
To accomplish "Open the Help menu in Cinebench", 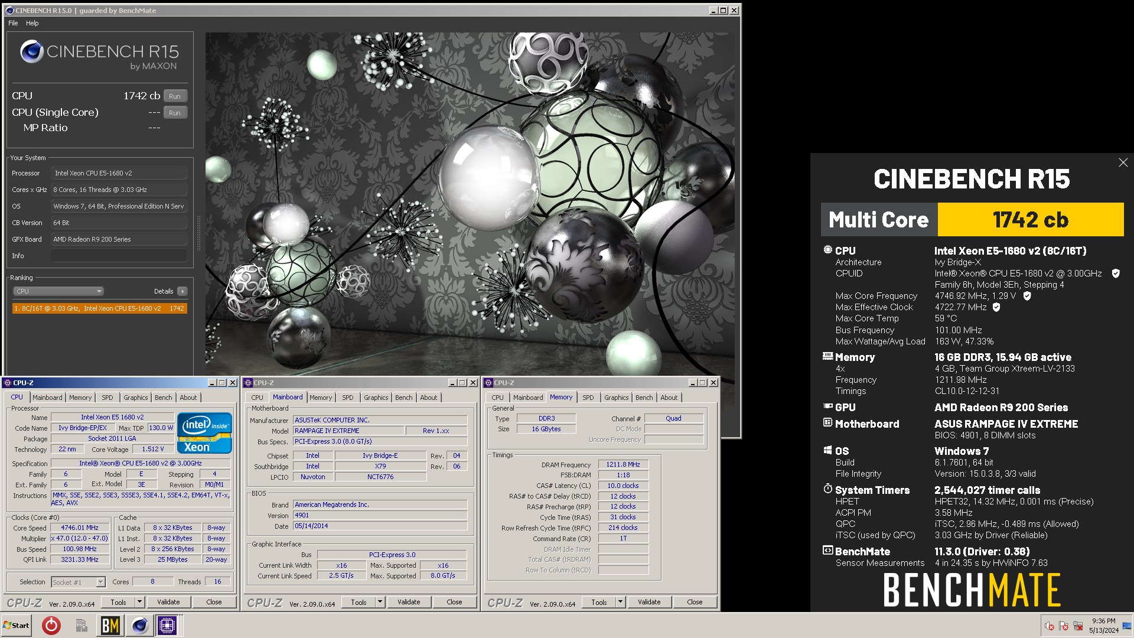I will 32,23.
